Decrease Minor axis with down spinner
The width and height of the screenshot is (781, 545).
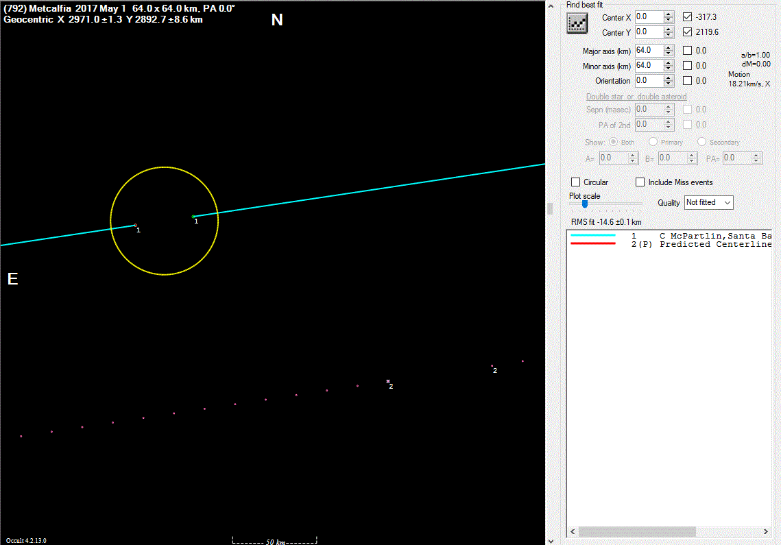point(669,69)
